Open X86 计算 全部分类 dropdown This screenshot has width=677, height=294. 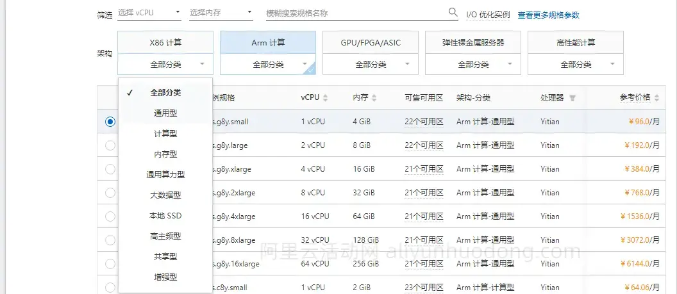165,64
